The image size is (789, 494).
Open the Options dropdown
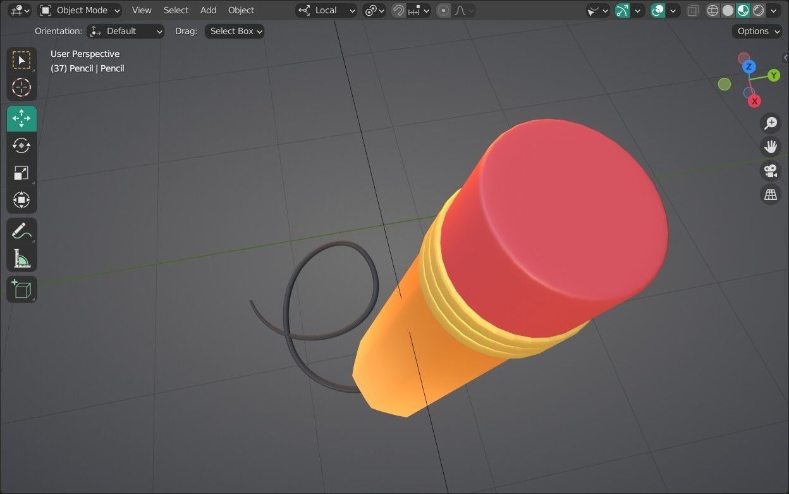coord(757,31)
